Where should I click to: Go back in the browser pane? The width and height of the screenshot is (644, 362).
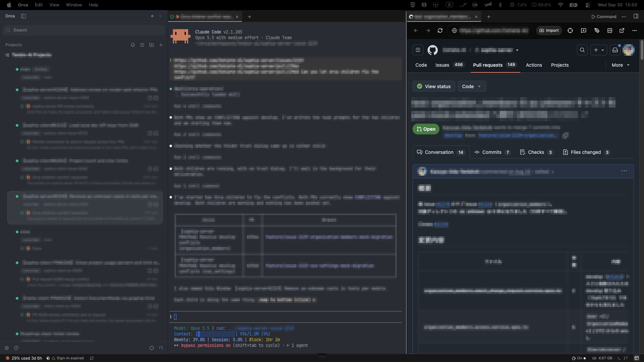416,31
